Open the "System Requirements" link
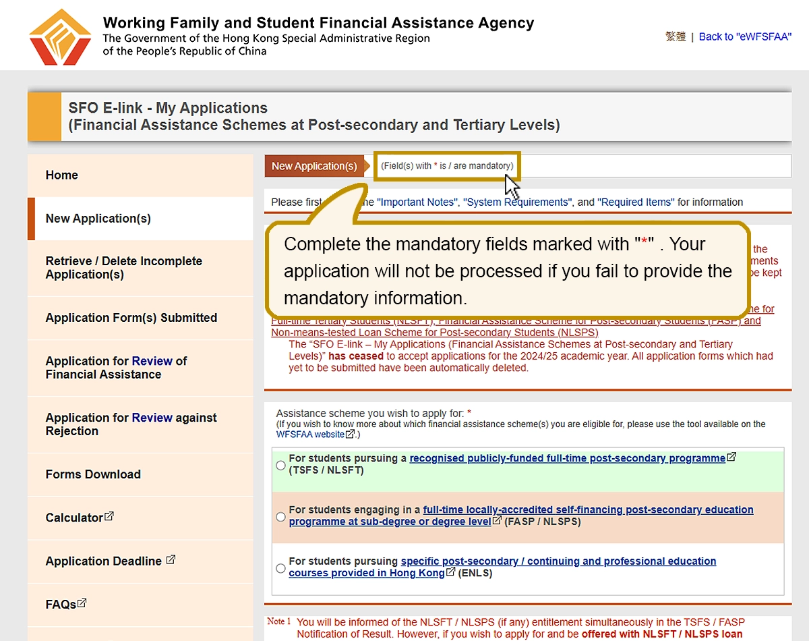This screenshot has width=809, height=641. tap(516, 202)
